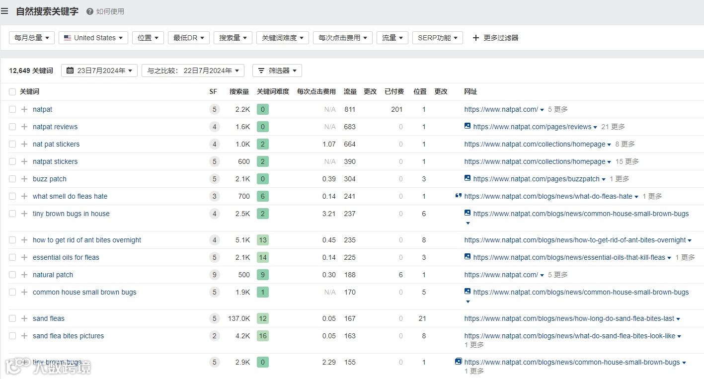Open the 如何使用 help link
Image resolution: width=704 pixels, height=379 pixels.
(x=105, y=11)
